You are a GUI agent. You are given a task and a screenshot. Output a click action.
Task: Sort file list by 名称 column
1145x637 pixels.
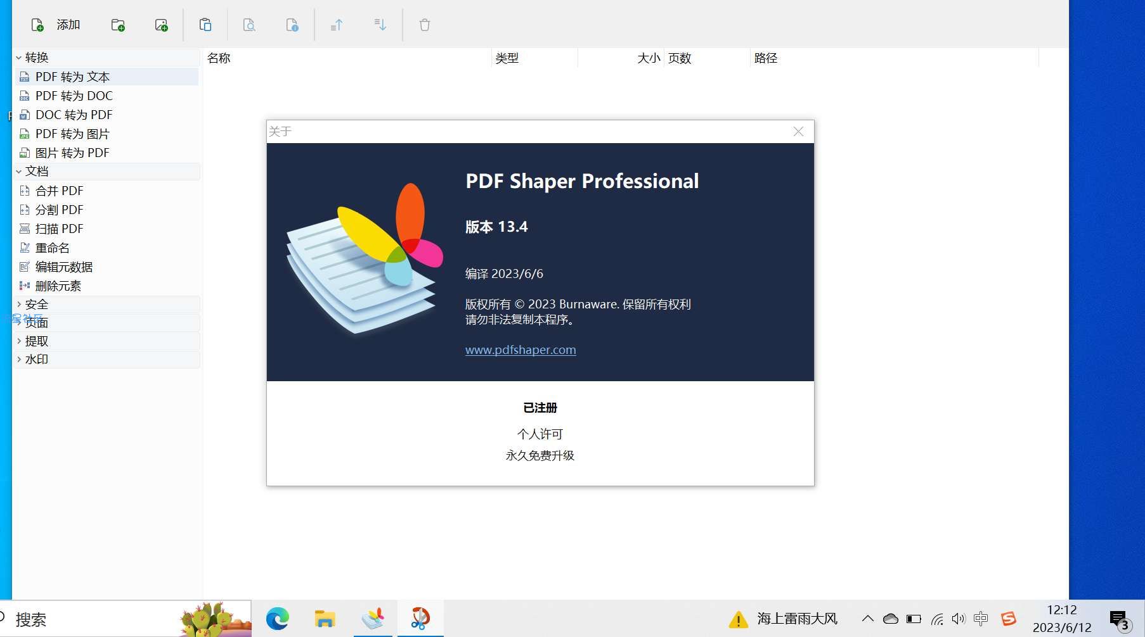click(347, 58)
